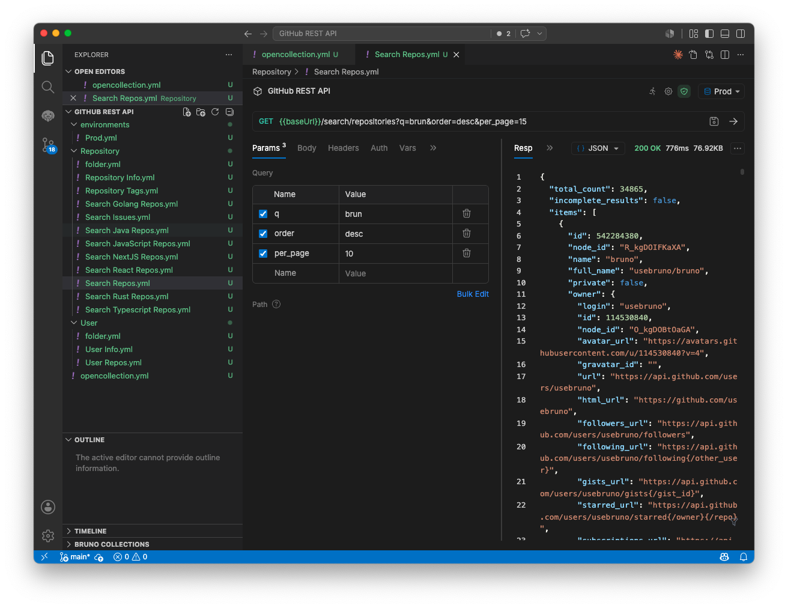
Task: Split the editor to the right
Action: pyautogui.click(x=725, y=55)
